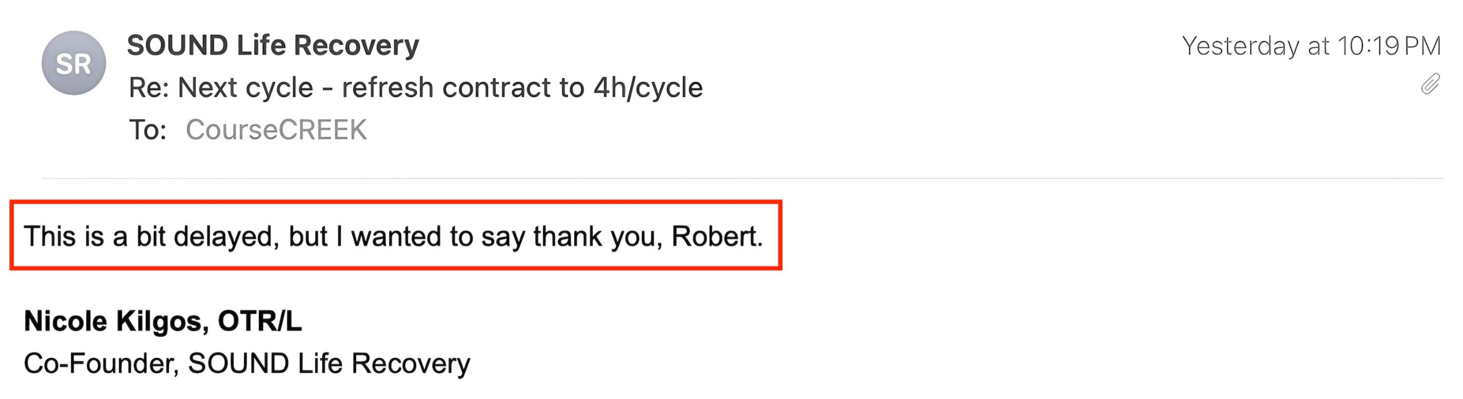Click 'SOUND Life Recovery' in signature line
The height and width of the screenshot is (399, 1463).
329,364
